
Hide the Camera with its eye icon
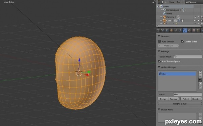[195, 17]
